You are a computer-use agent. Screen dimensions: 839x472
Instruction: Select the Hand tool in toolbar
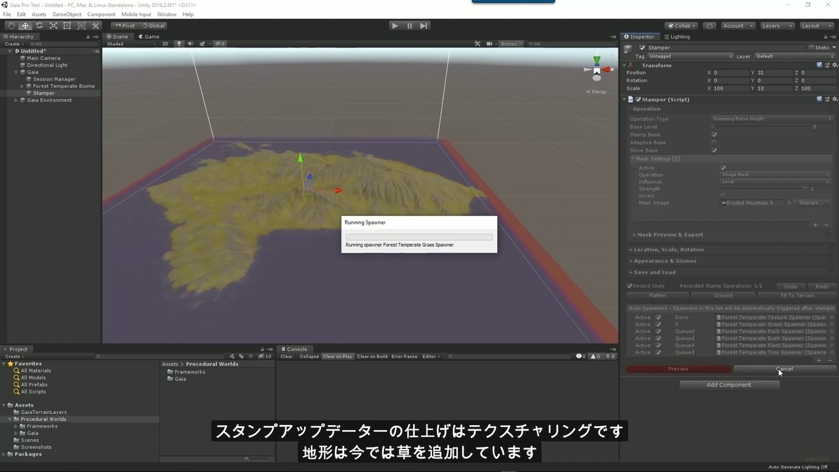click(x=10, y=26)
